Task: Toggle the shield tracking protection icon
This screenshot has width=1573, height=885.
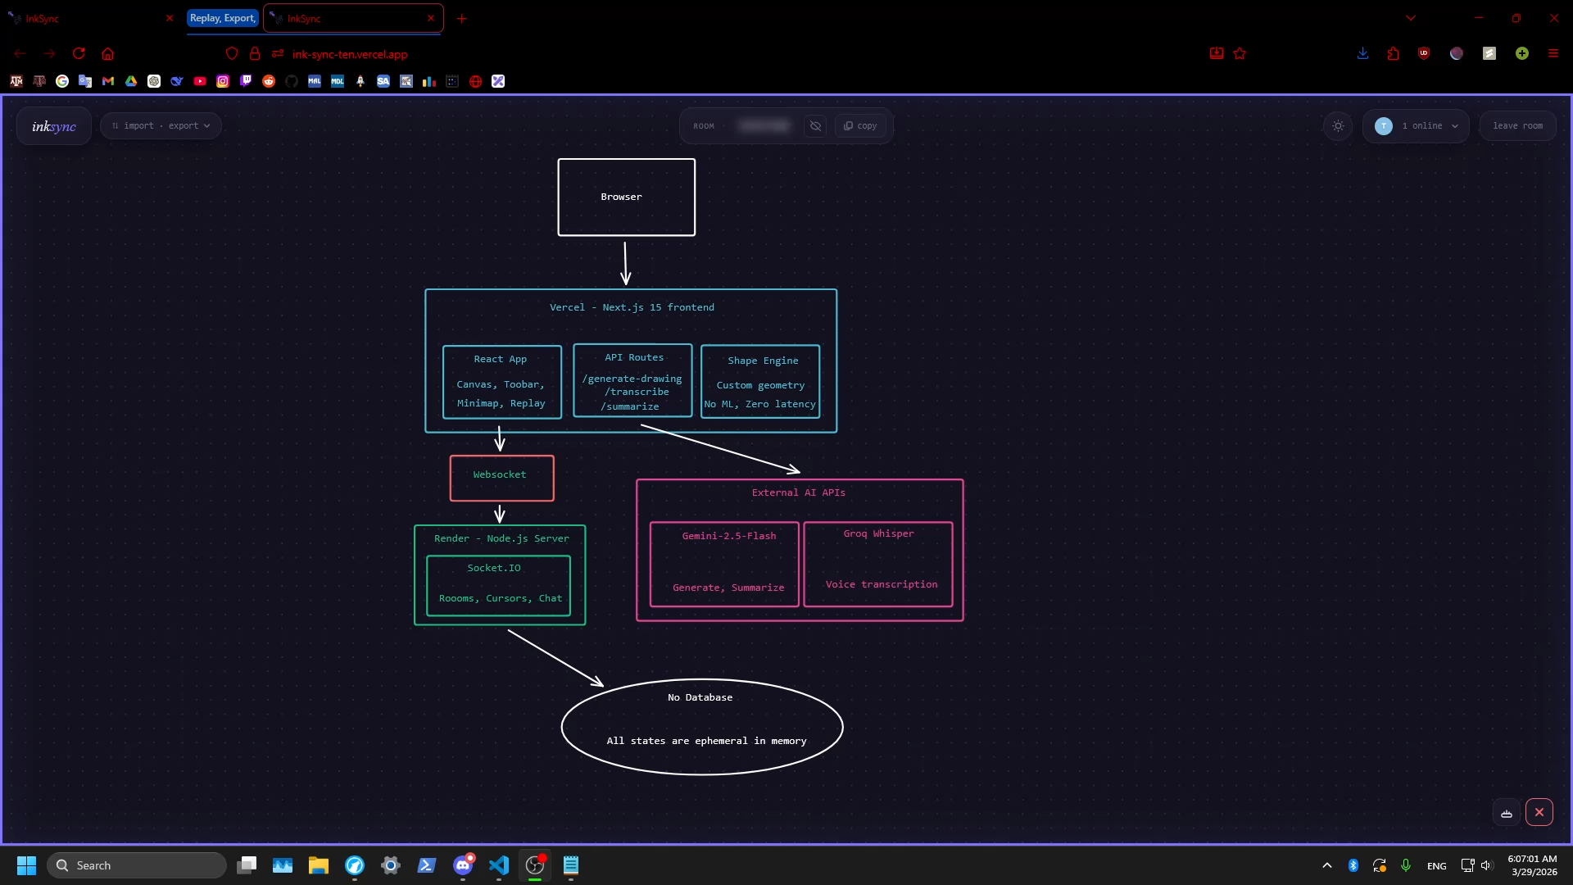Action: (x=232, y=53)
